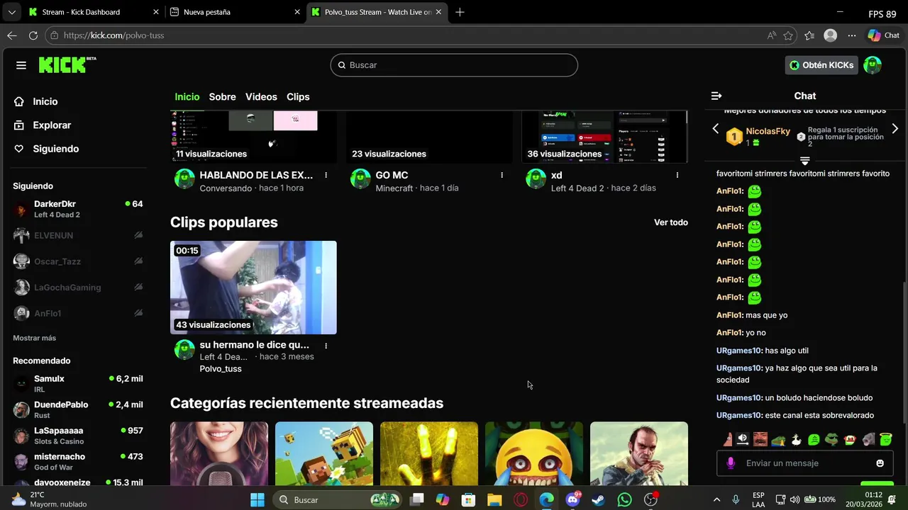Click the Windows taskbar Buscar search box
This screenshot has width=908, height=510.
pos(337,500)
